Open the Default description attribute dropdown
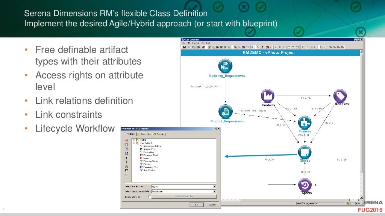Screen dimensions: 385x216 coord(214,192)
